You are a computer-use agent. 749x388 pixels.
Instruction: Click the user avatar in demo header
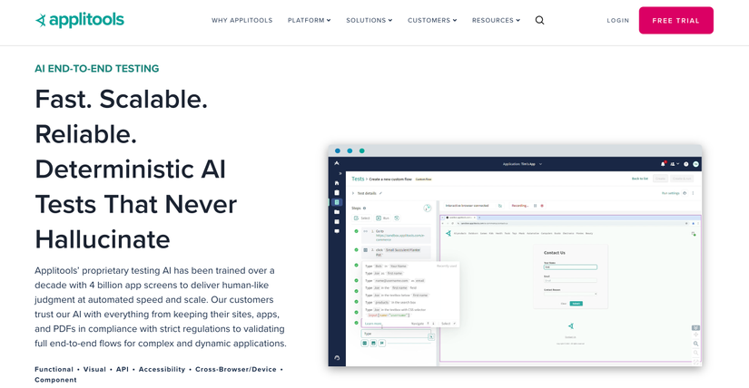[x=696, y=164]
